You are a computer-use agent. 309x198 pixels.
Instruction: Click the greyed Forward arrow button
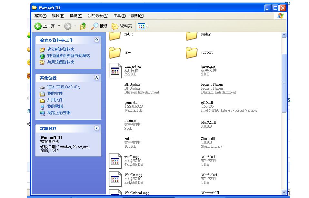tap(68, 26)
